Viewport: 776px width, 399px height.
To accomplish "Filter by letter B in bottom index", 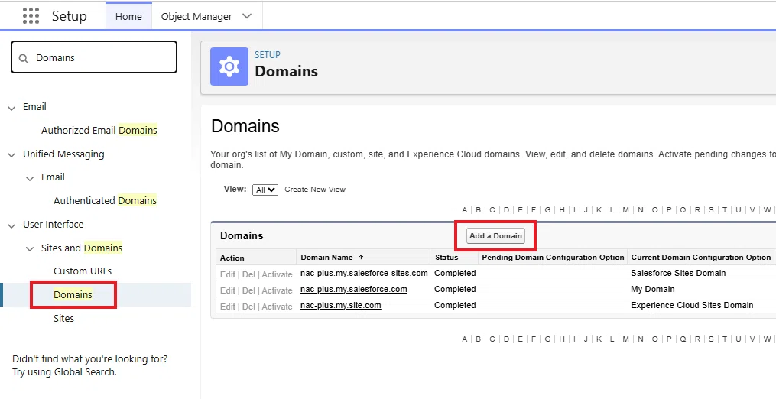I will pyautogui.click(x=478, y=339).
